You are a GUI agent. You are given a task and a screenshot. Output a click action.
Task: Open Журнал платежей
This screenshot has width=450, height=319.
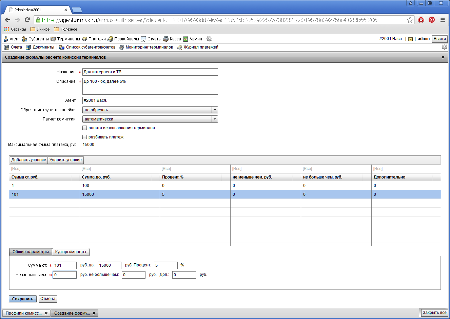pos(198,47)
